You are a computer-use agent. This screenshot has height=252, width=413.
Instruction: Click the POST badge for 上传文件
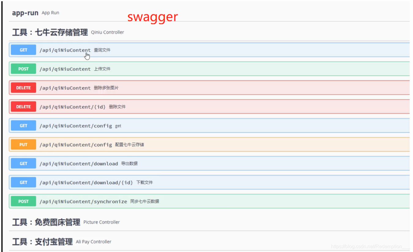click(24, 69)
